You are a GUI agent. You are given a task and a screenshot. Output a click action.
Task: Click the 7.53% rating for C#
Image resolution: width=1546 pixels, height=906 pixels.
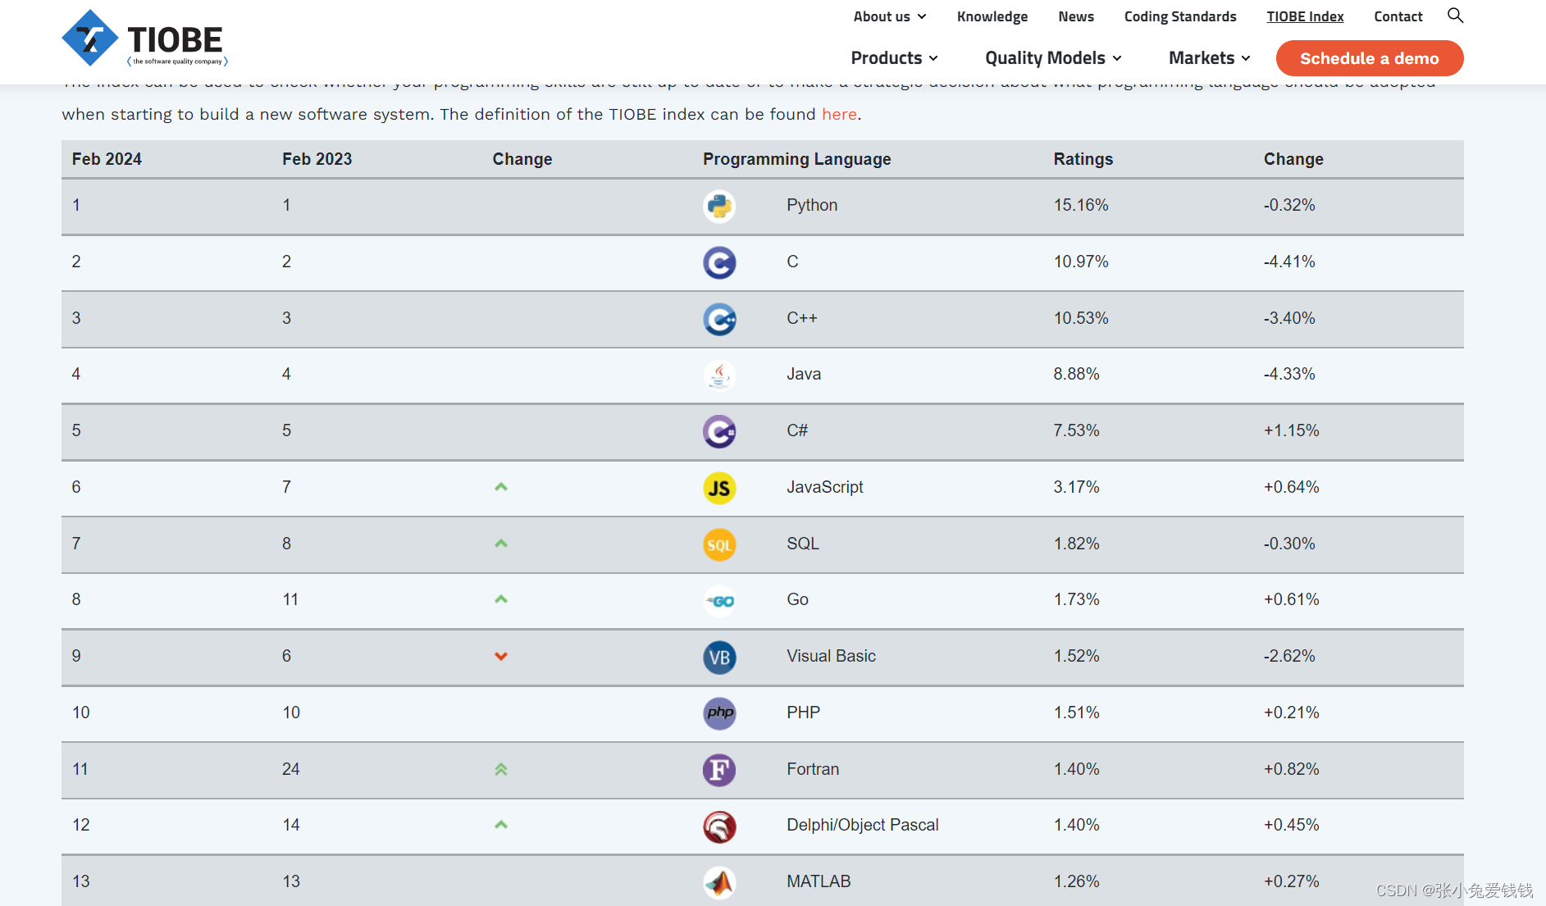[x=1076, y=430]
